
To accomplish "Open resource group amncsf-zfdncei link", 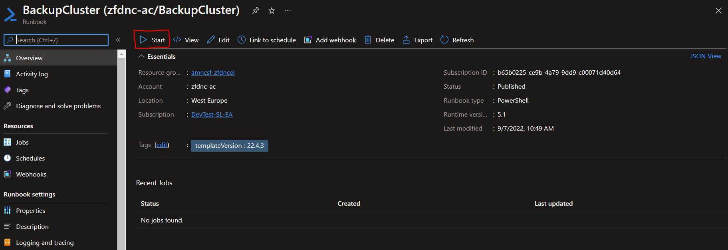I will coord(213,72).
